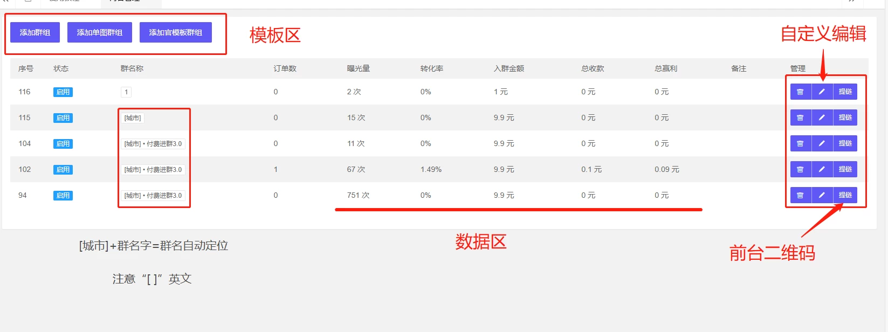Click exposure value "15 次"

pyautogui.click(x=356, y=117)
